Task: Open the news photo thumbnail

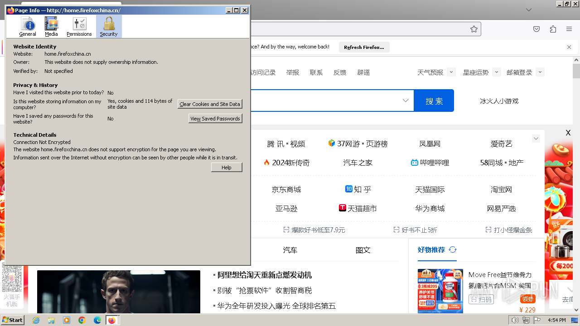Action: [x=119, y=292]
